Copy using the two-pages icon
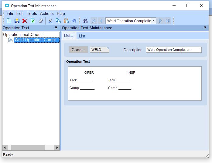Image resolution: width=212 pixels, height=163 pixels. pos(58,21)
